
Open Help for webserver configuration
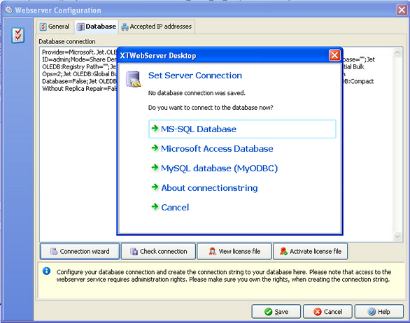[x=379, y=312]
